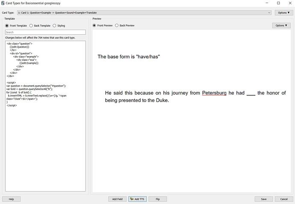Click the Help button
The image size is (295, 204).
tap(11, 199)
